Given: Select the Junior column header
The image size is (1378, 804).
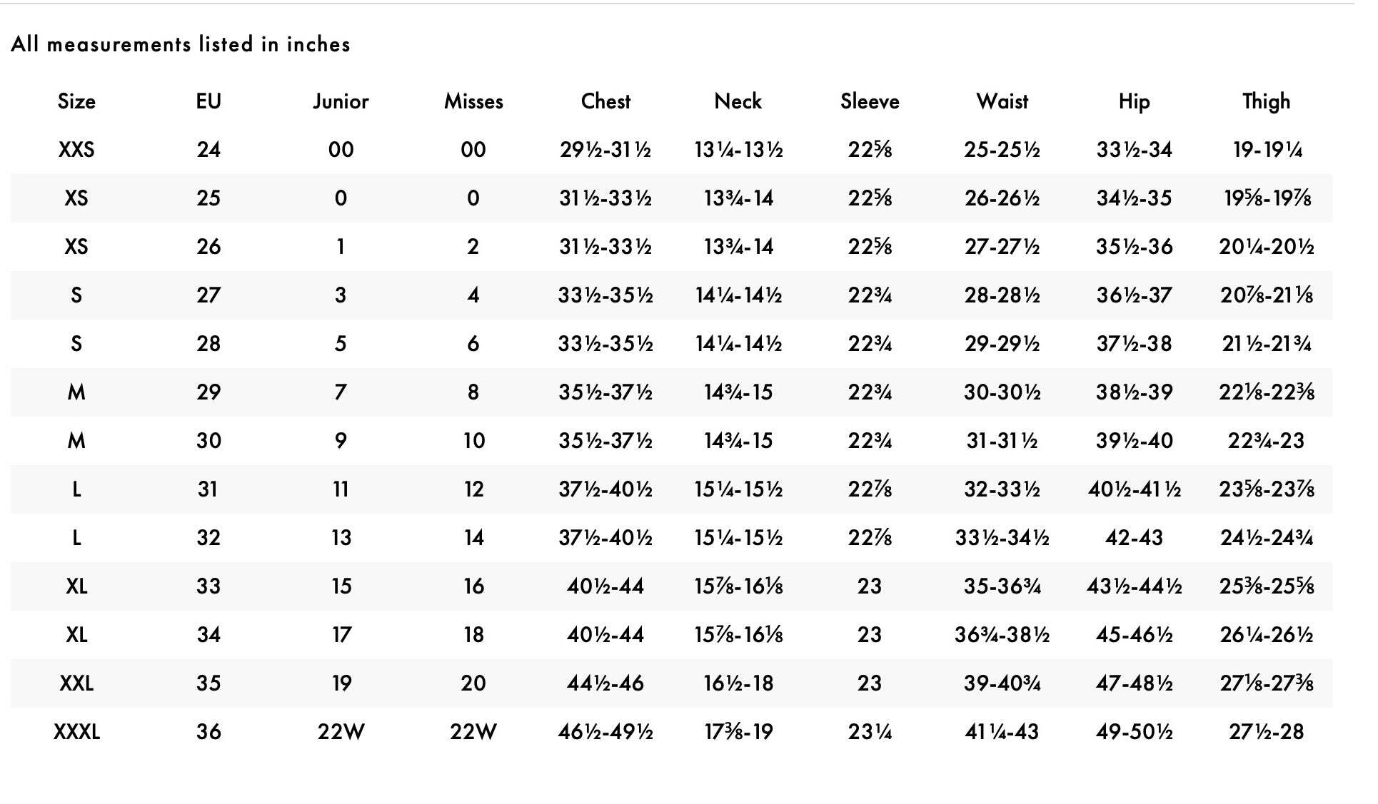Looking at the screenshot, I should [x=341, y=101].
